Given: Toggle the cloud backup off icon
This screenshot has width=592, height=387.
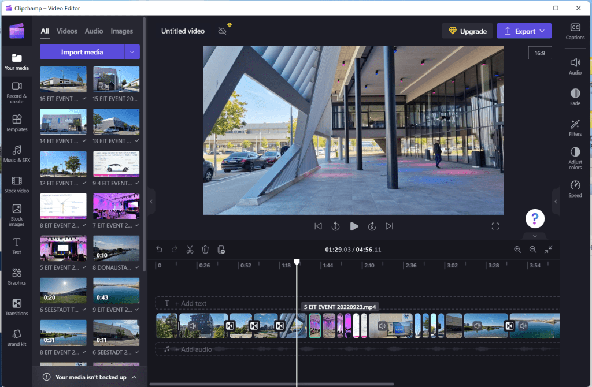Looking at the screenshot, I should coord(223,31).
